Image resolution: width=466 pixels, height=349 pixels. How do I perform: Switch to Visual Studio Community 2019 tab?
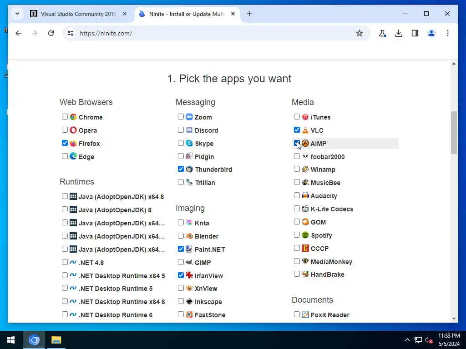78,14
